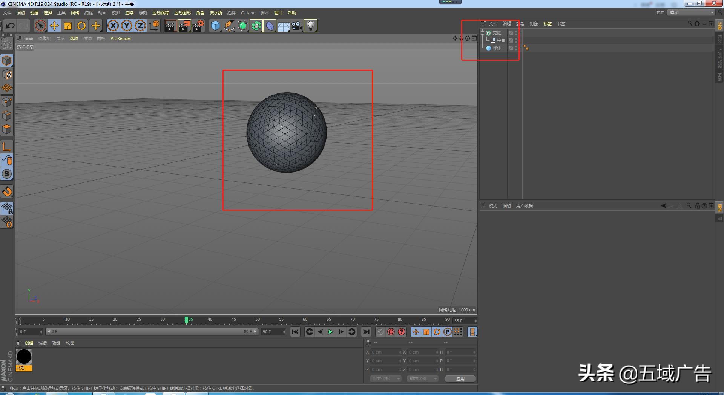Collapse the 克隆 cloner tree node
724x395 pixels.
click(483, 33)
